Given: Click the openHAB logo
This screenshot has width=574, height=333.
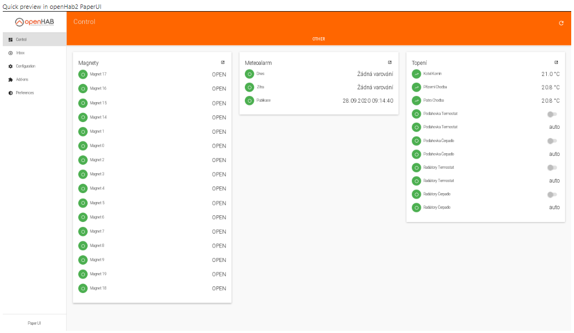Looking at the screenshot, I should click(x=34, y=22).
